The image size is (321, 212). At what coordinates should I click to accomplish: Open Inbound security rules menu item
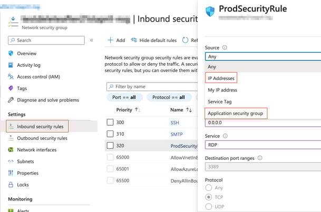pos(40,127)
